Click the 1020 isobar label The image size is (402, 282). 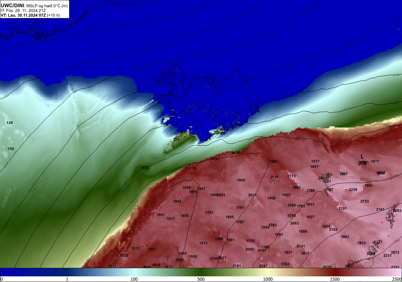click(x=6, y=97)
